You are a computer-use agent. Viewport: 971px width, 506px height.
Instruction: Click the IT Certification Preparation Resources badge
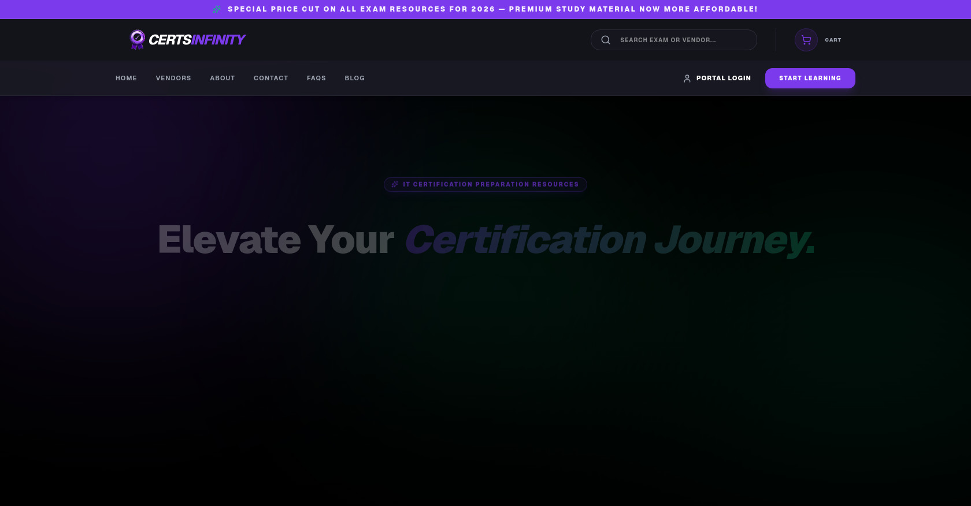(485, 184)
